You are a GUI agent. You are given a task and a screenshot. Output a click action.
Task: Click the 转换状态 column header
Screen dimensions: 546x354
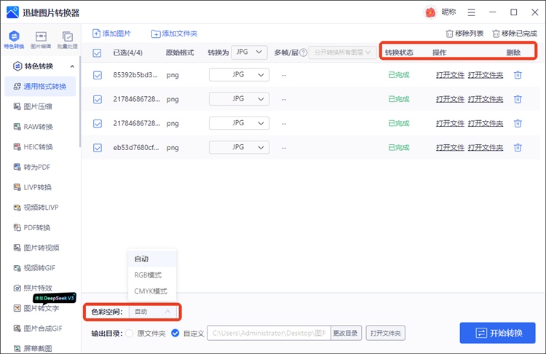399,52
